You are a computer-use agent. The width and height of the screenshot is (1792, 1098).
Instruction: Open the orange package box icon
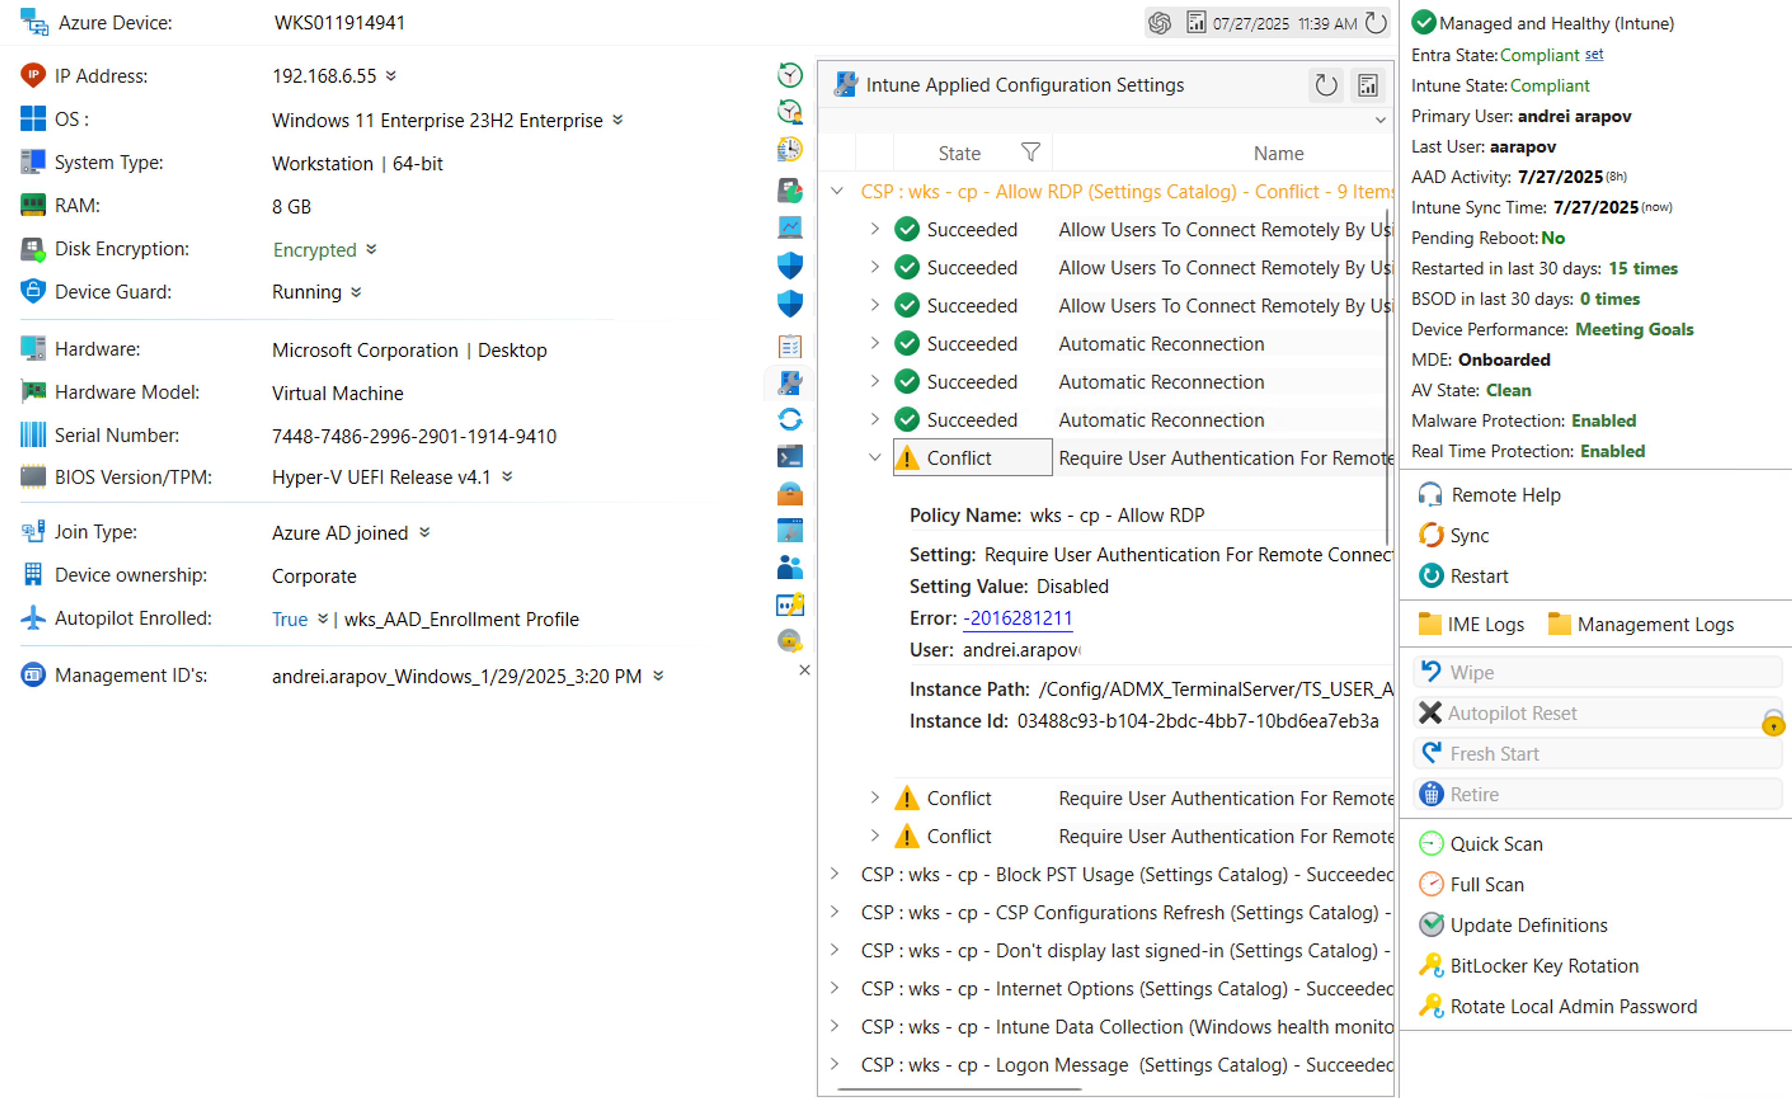click(x=790, y=494)
